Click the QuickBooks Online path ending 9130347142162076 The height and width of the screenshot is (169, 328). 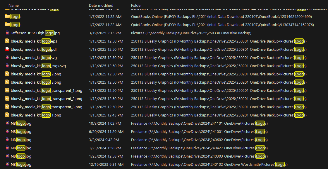pos(223,25)
